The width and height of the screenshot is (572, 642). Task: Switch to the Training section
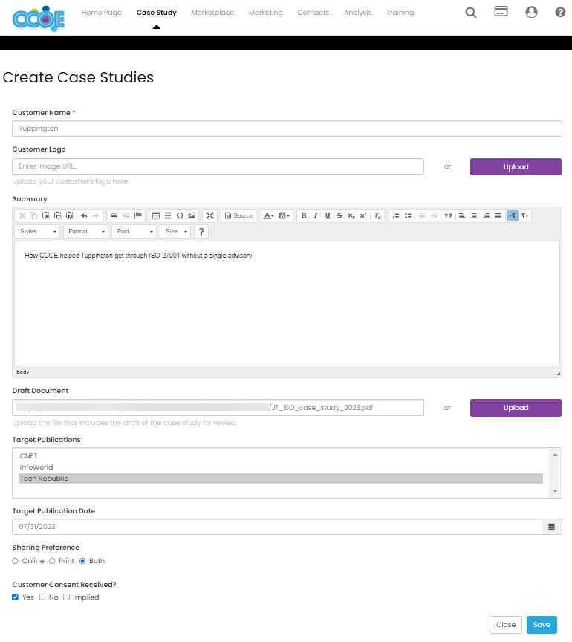400,12
